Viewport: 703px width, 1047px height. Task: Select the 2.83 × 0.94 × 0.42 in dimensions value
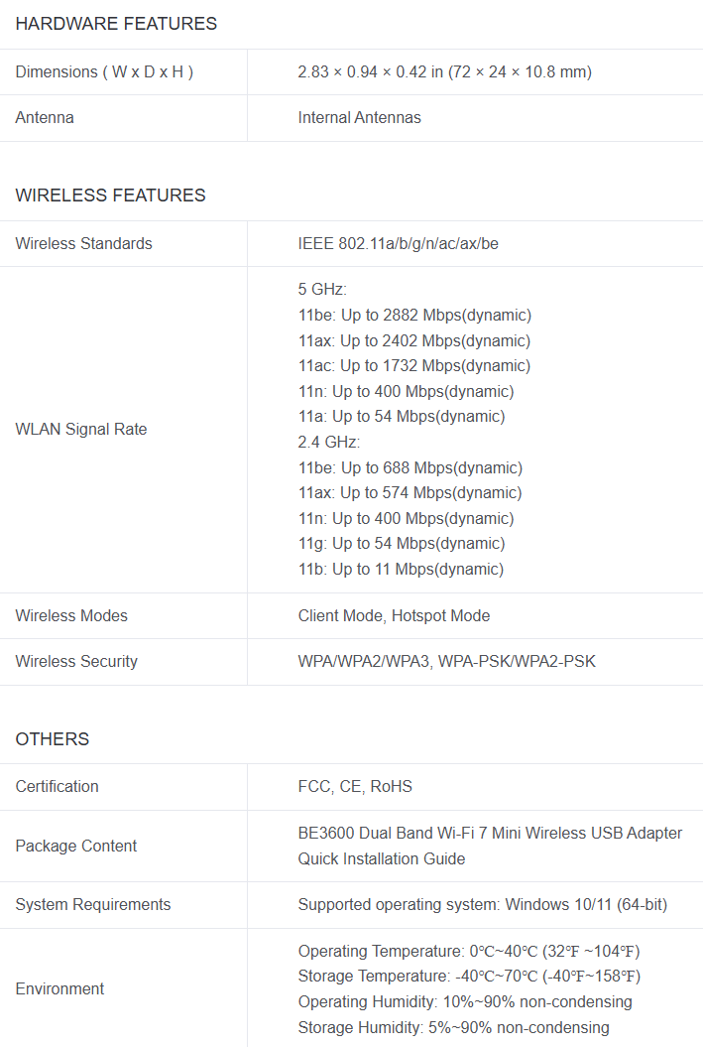click(444, 71)
